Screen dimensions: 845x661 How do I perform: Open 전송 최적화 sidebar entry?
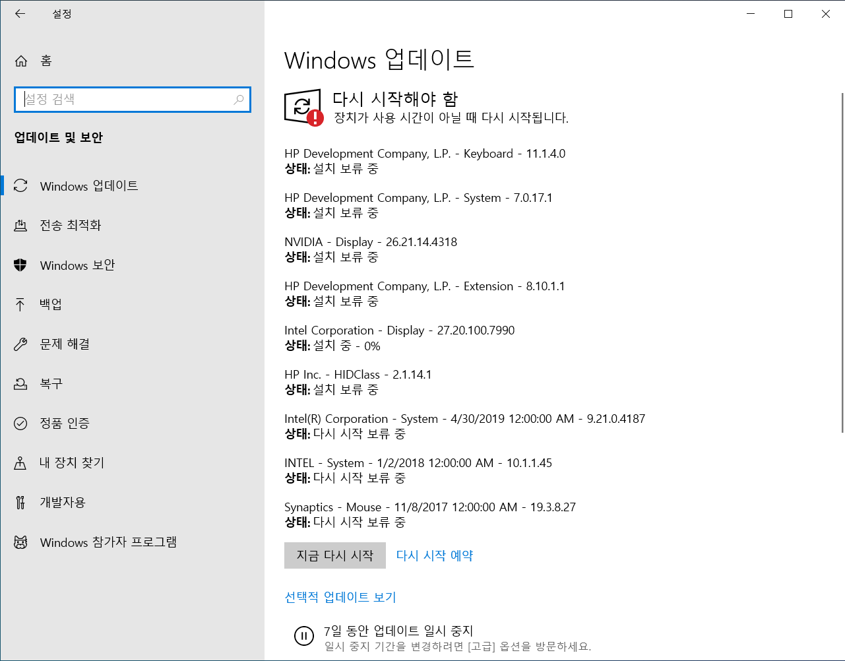point(132,226)
